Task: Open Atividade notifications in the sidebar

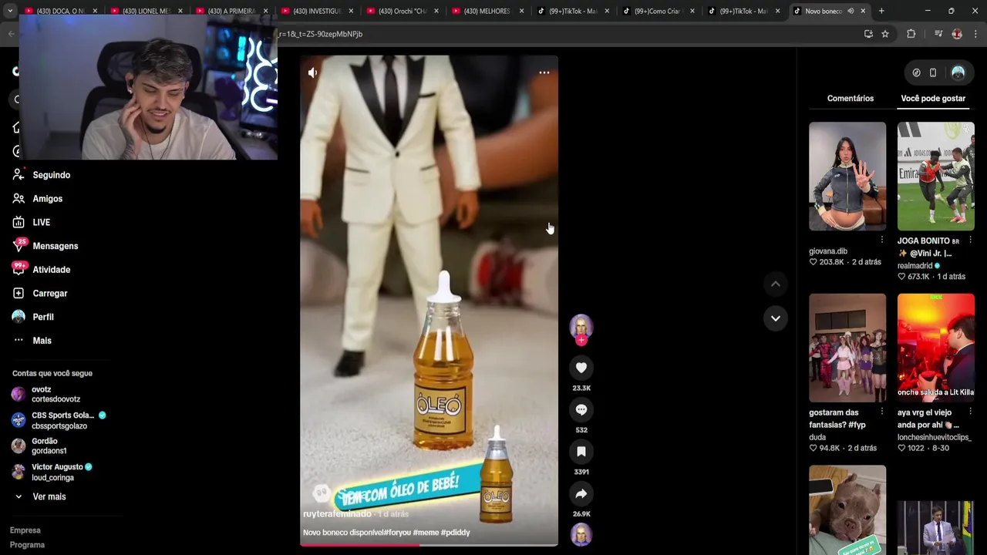Action: pyautogui.click(x=52, y=270)
